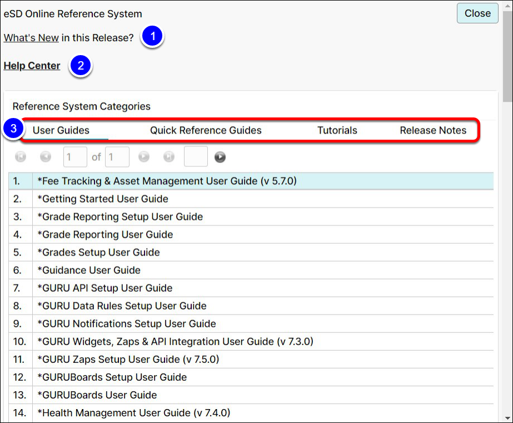Click the vertical scrollbar thumb
The width and height of the screenshot is (513, 423).
[508, 56]
